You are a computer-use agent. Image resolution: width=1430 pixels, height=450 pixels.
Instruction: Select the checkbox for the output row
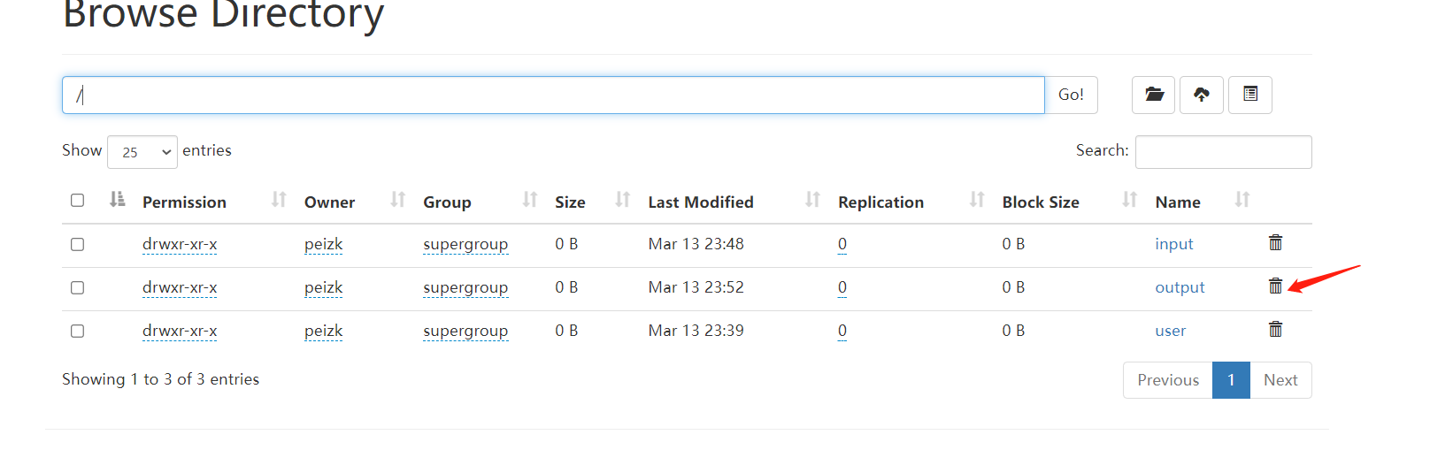[78, 288]
